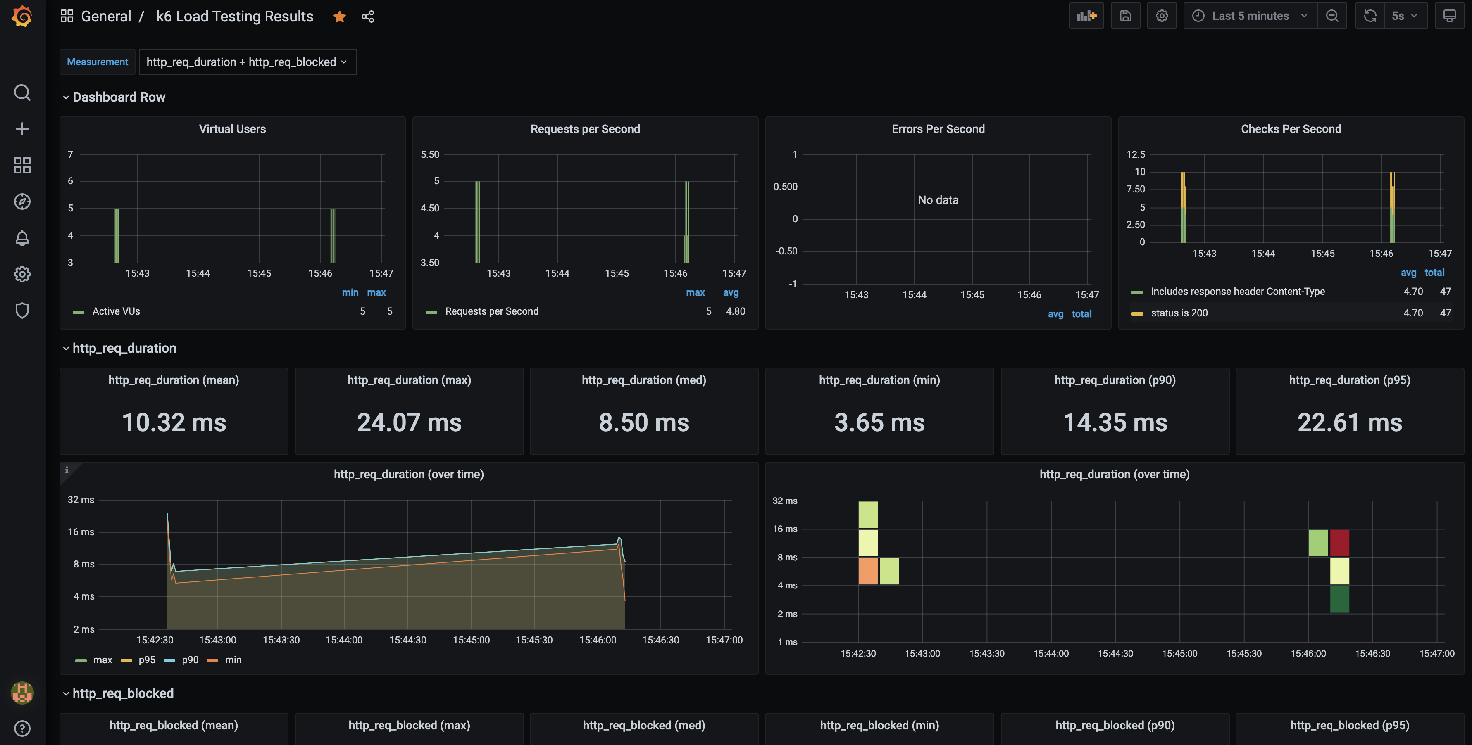The width and height of the screenshot is (1472, 745).
Task: Open Virtual Users panel title menu
Action: coord(232,129)
